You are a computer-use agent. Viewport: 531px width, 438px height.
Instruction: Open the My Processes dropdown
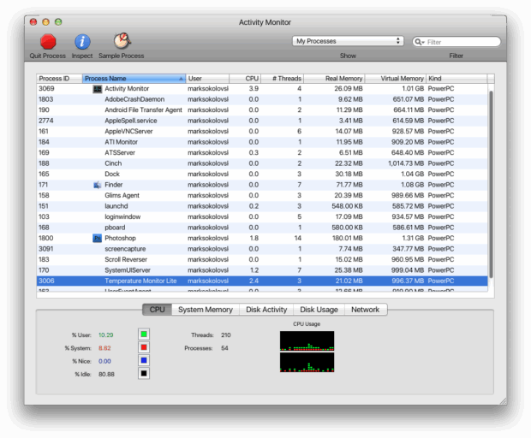(x=348, y=41)
